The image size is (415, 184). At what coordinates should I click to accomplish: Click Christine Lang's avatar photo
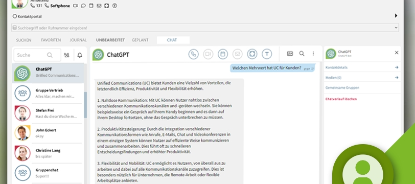22,153
